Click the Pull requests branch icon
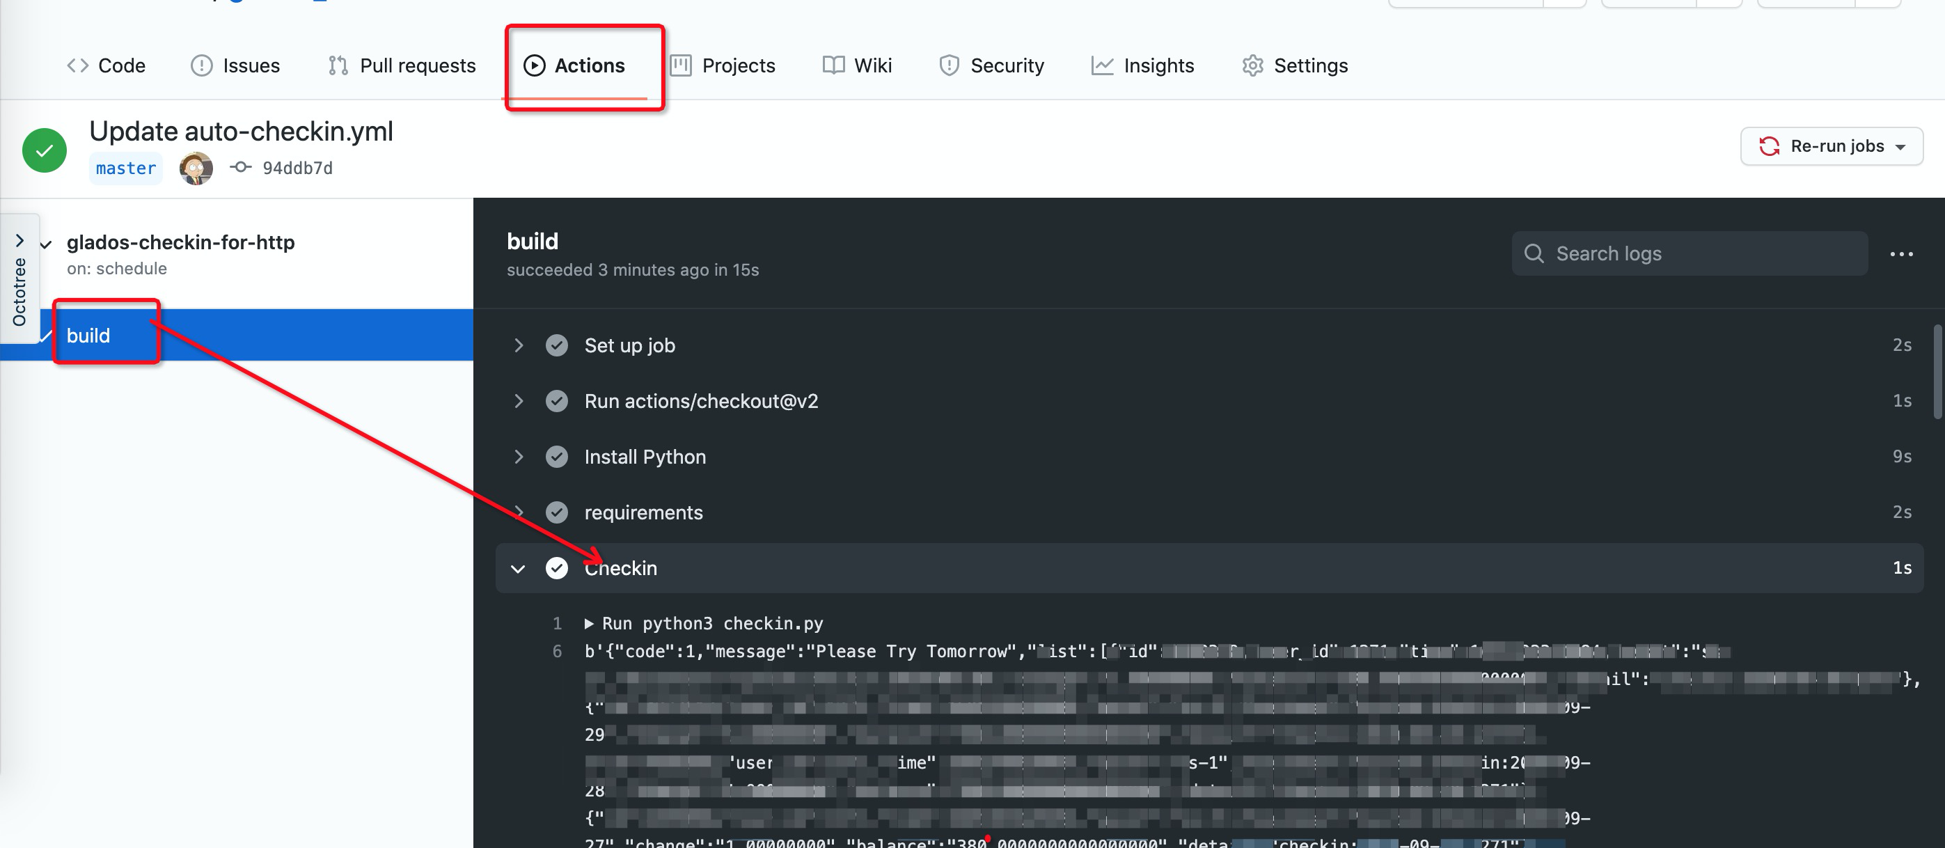 [339, 65]
